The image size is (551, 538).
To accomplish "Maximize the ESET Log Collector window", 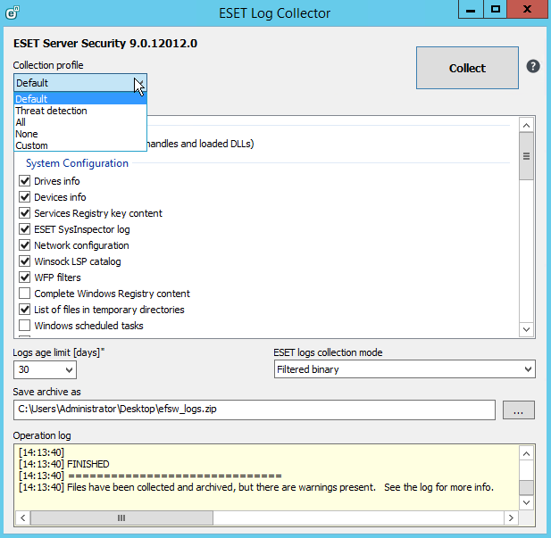I will (x=495, y=9).
